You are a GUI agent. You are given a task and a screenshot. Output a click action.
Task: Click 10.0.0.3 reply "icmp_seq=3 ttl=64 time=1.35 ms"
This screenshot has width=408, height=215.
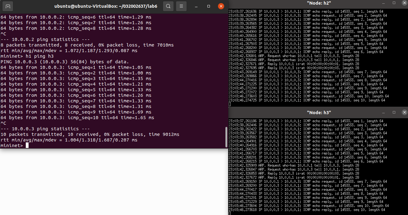(76, 78)
